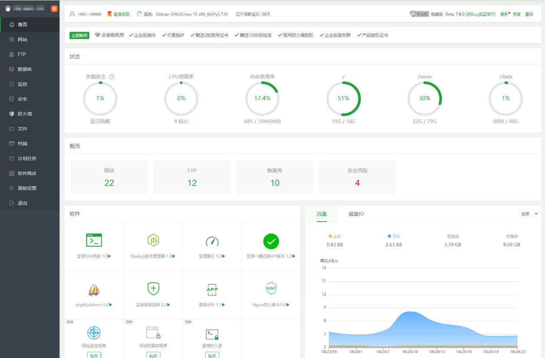Click the 堡塔APP icon
545x358 pixels.
[212, 289]
